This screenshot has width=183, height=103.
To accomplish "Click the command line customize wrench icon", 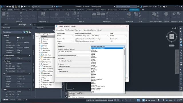I will tap(66, 97).
